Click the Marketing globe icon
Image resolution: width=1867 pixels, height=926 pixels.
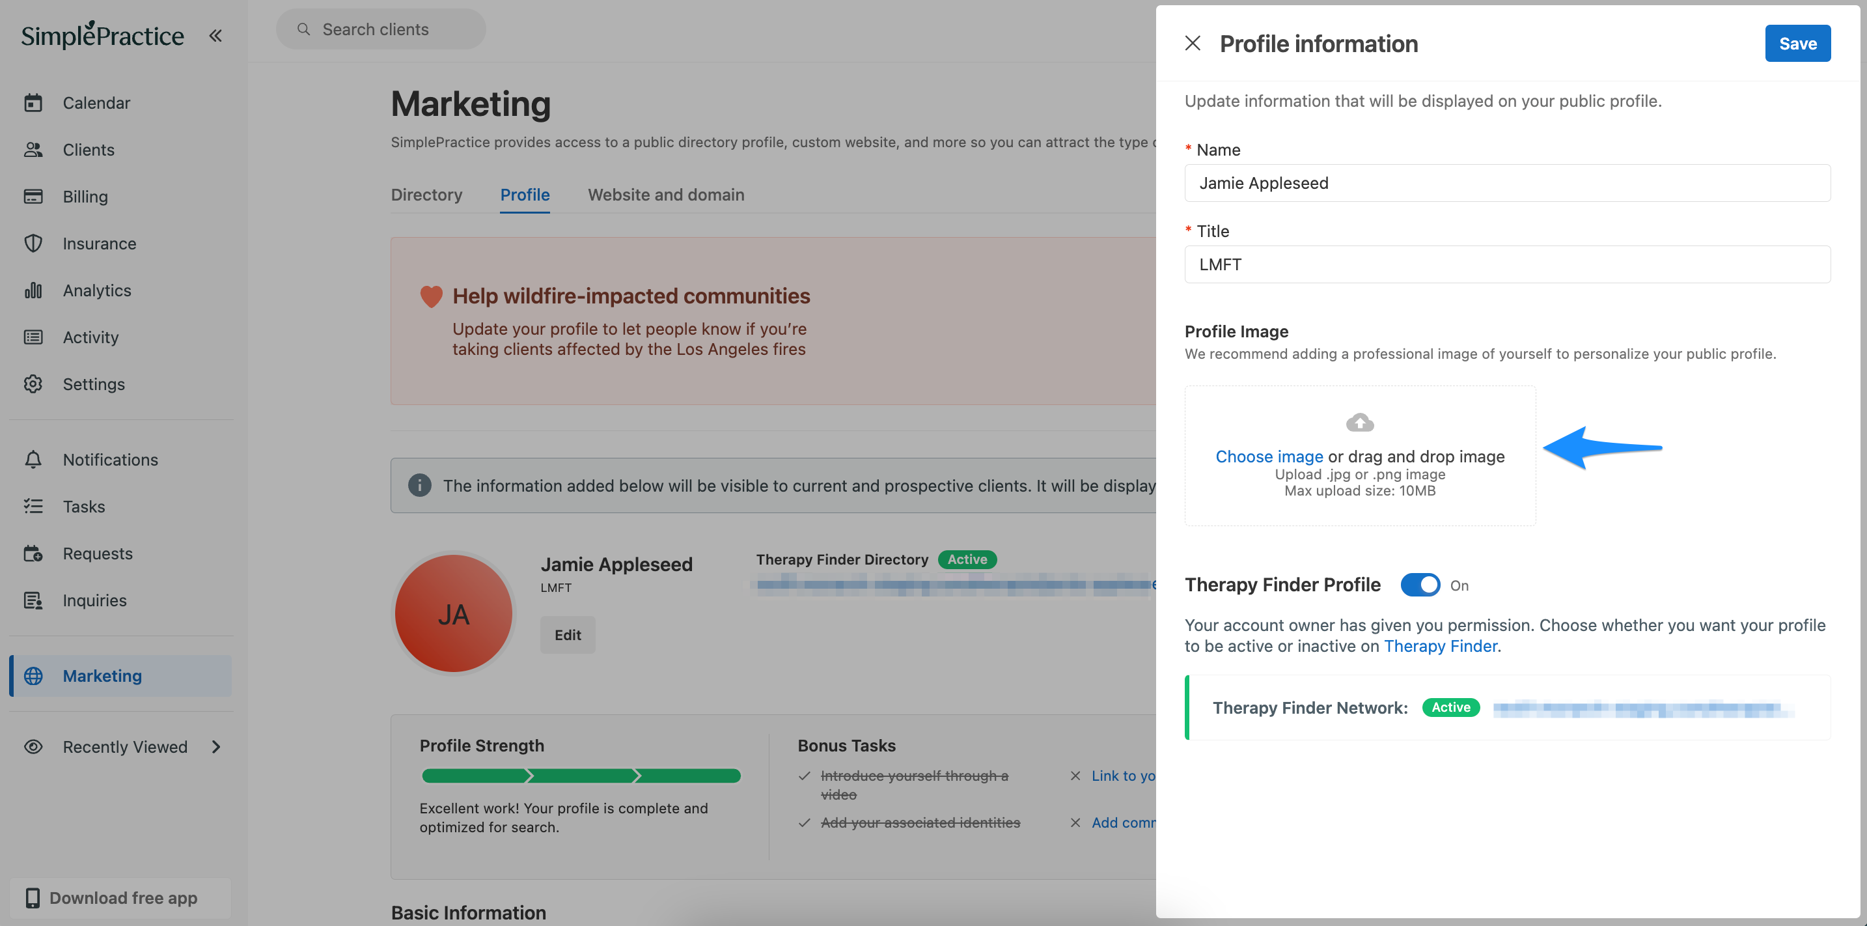click(33, 676)
